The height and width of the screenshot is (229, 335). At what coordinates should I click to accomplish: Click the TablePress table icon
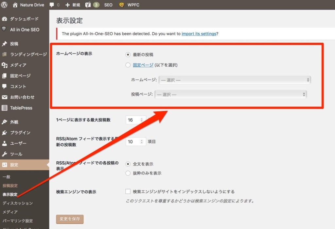pyautogui.click(x=5, y=108)
